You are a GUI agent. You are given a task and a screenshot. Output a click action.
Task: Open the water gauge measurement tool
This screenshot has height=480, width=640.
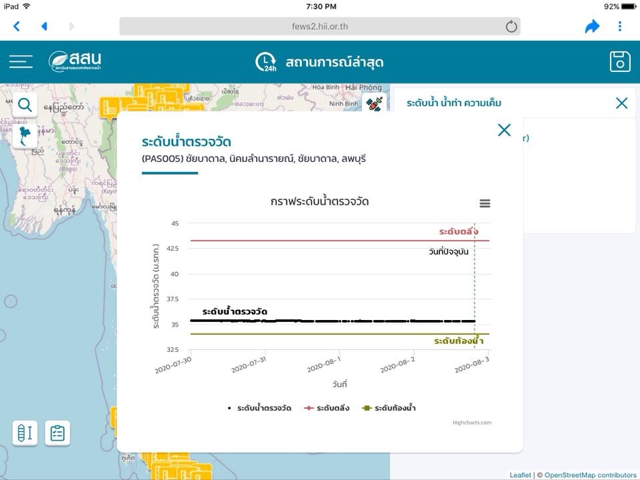[x=25, y=433]
